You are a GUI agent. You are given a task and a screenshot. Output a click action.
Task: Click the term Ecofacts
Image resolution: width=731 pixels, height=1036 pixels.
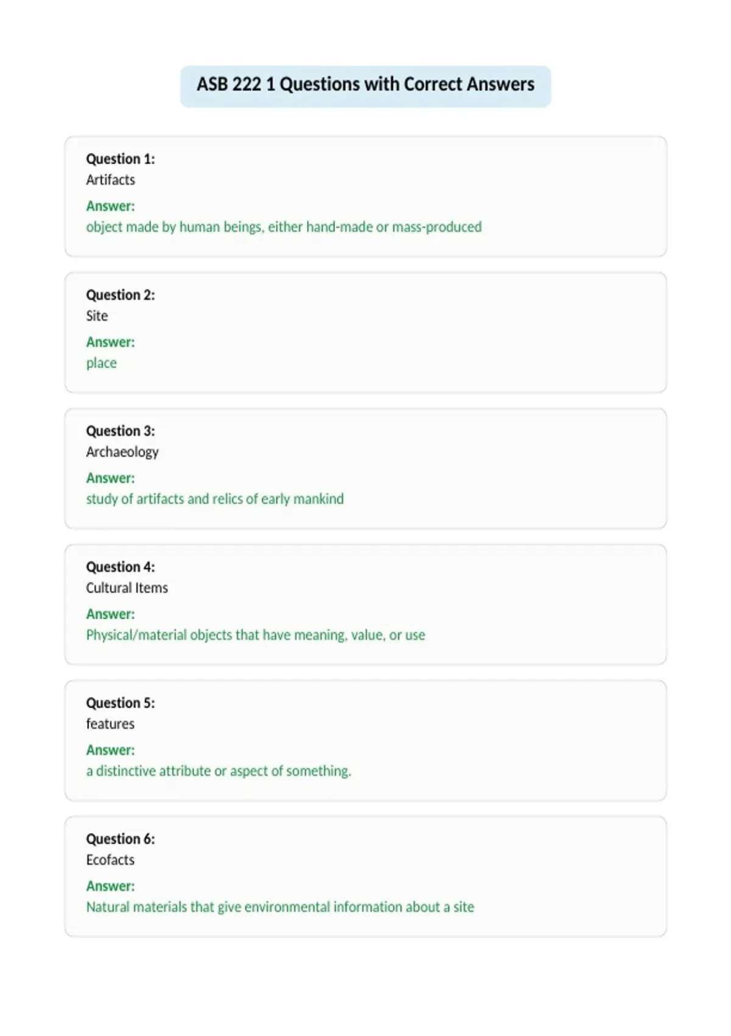[110, 860]
